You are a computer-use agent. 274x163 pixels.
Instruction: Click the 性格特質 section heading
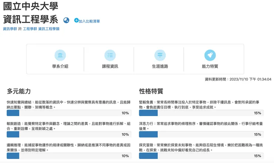[151, 91]
